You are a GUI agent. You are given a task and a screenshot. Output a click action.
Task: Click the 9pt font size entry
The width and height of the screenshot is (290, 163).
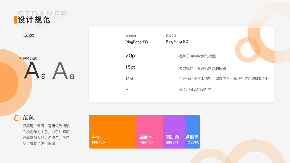tap(128, 89)
